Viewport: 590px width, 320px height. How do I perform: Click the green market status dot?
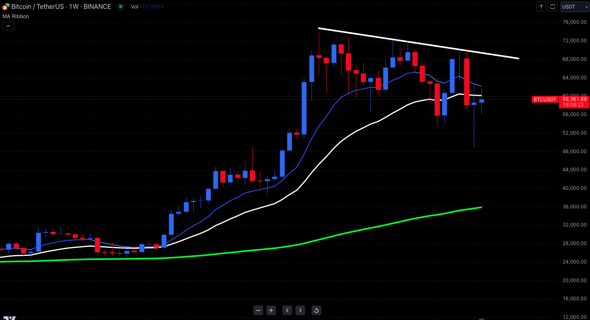click(120, 7)
